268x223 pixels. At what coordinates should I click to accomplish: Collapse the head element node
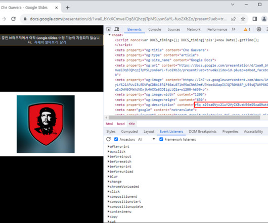point(110,35)
